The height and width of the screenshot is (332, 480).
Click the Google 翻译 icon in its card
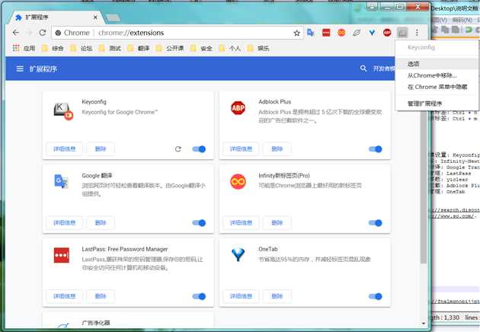click(x=61, y=181)
